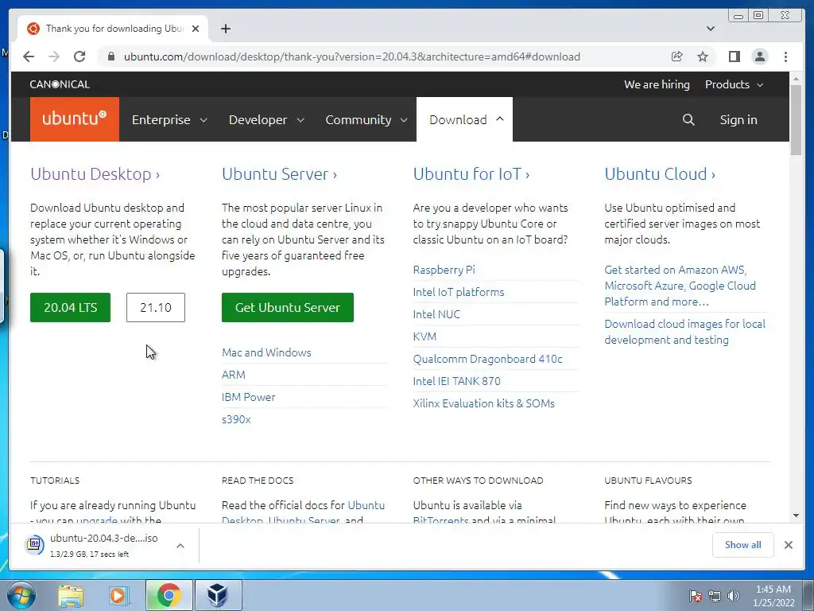814x611 pixels.
Task: View site security padlock info
Action: pos(110,56)
